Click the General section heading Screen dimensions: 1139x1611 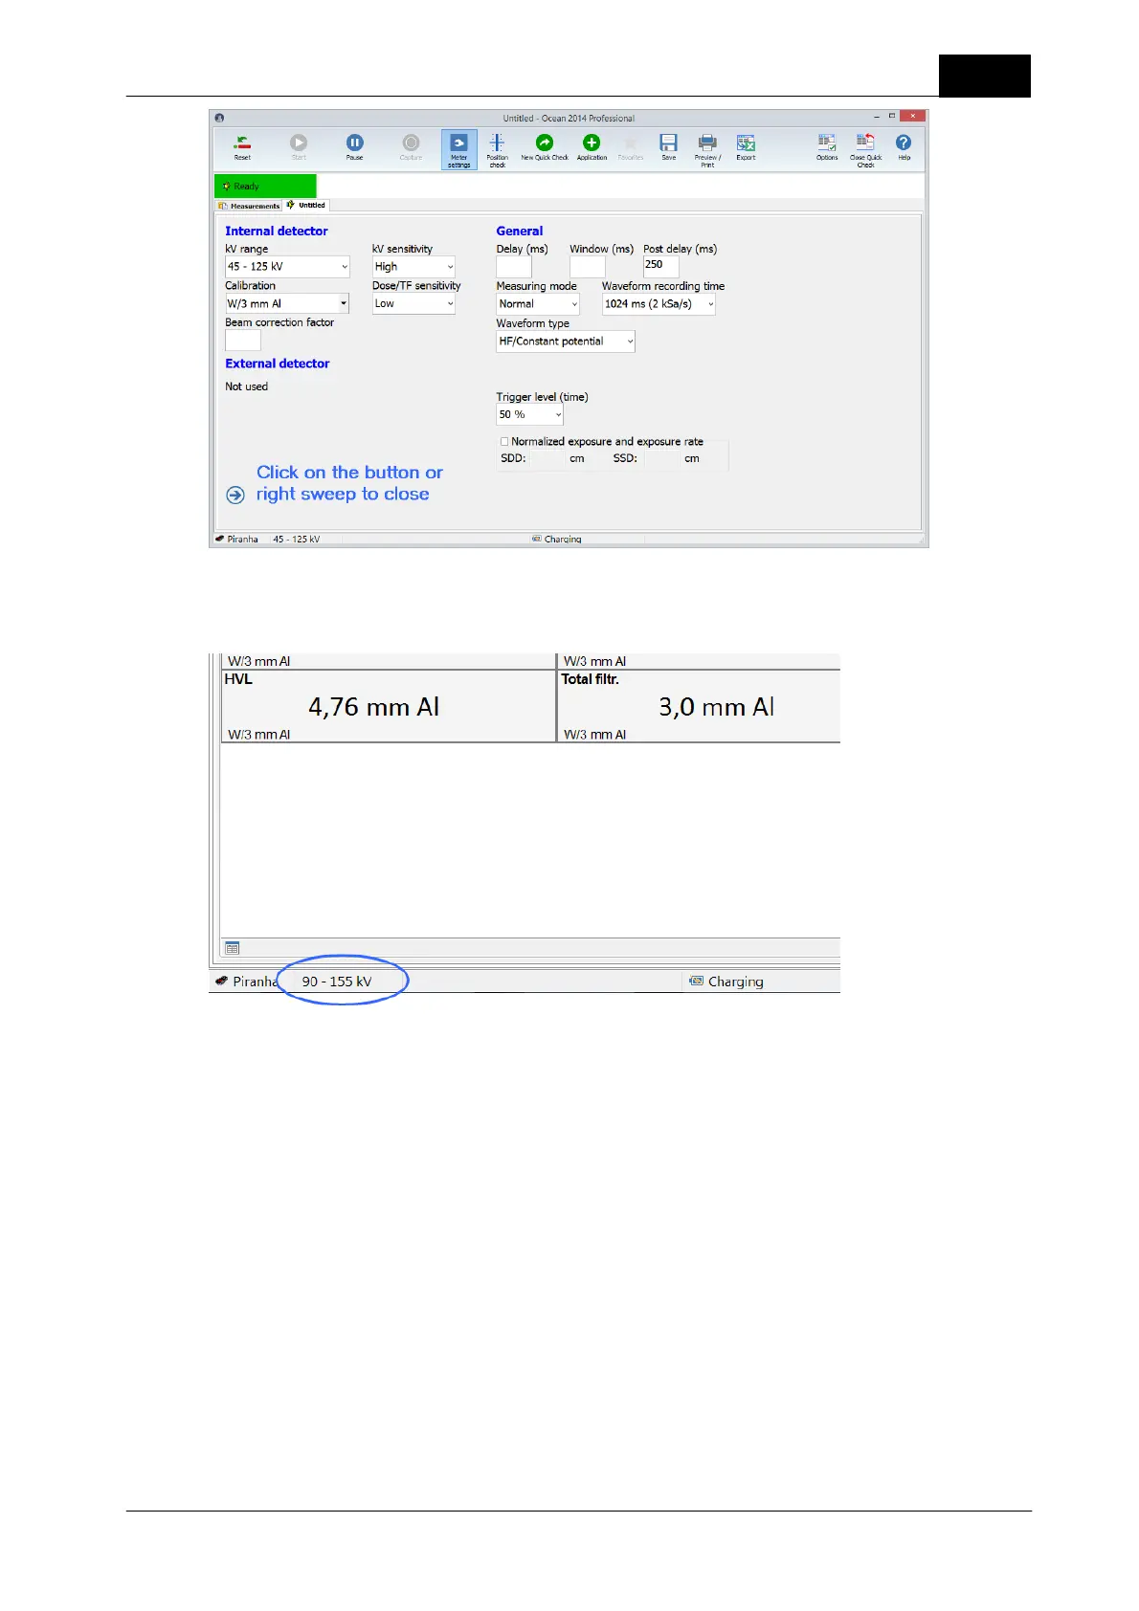coord(520,231)
